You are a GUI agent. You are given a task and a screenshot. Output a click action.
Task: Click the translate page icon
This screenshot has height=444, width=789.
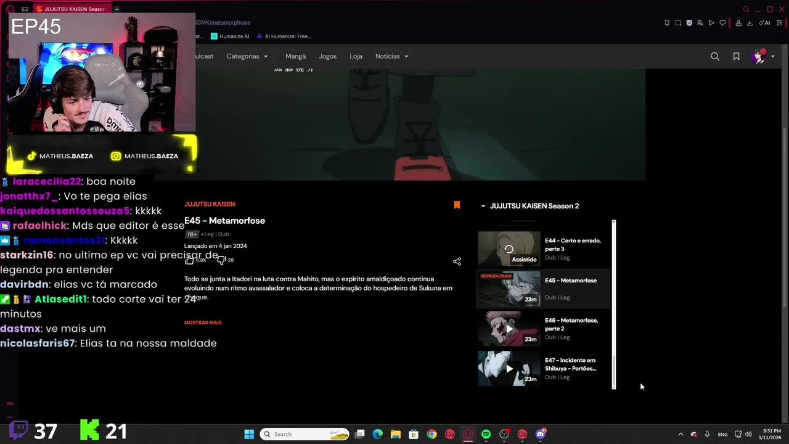pos(700,23)
